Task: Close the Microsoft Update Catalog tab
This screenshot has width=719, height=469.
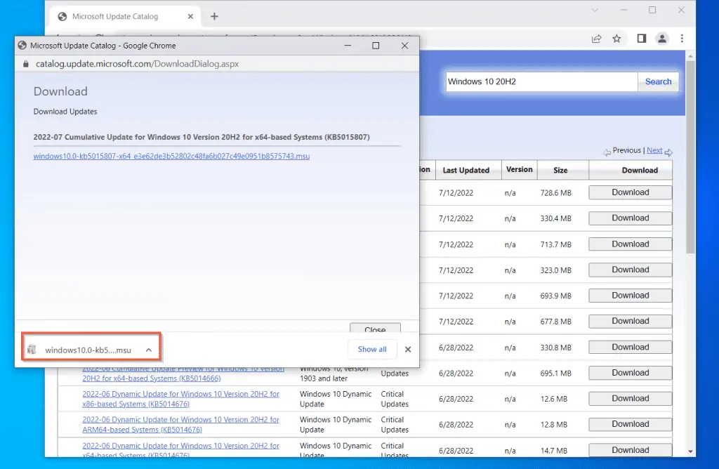Action: point(190,17)
